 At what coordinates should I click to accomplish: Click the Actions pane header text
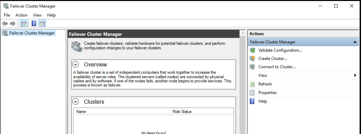click(257, 33)
